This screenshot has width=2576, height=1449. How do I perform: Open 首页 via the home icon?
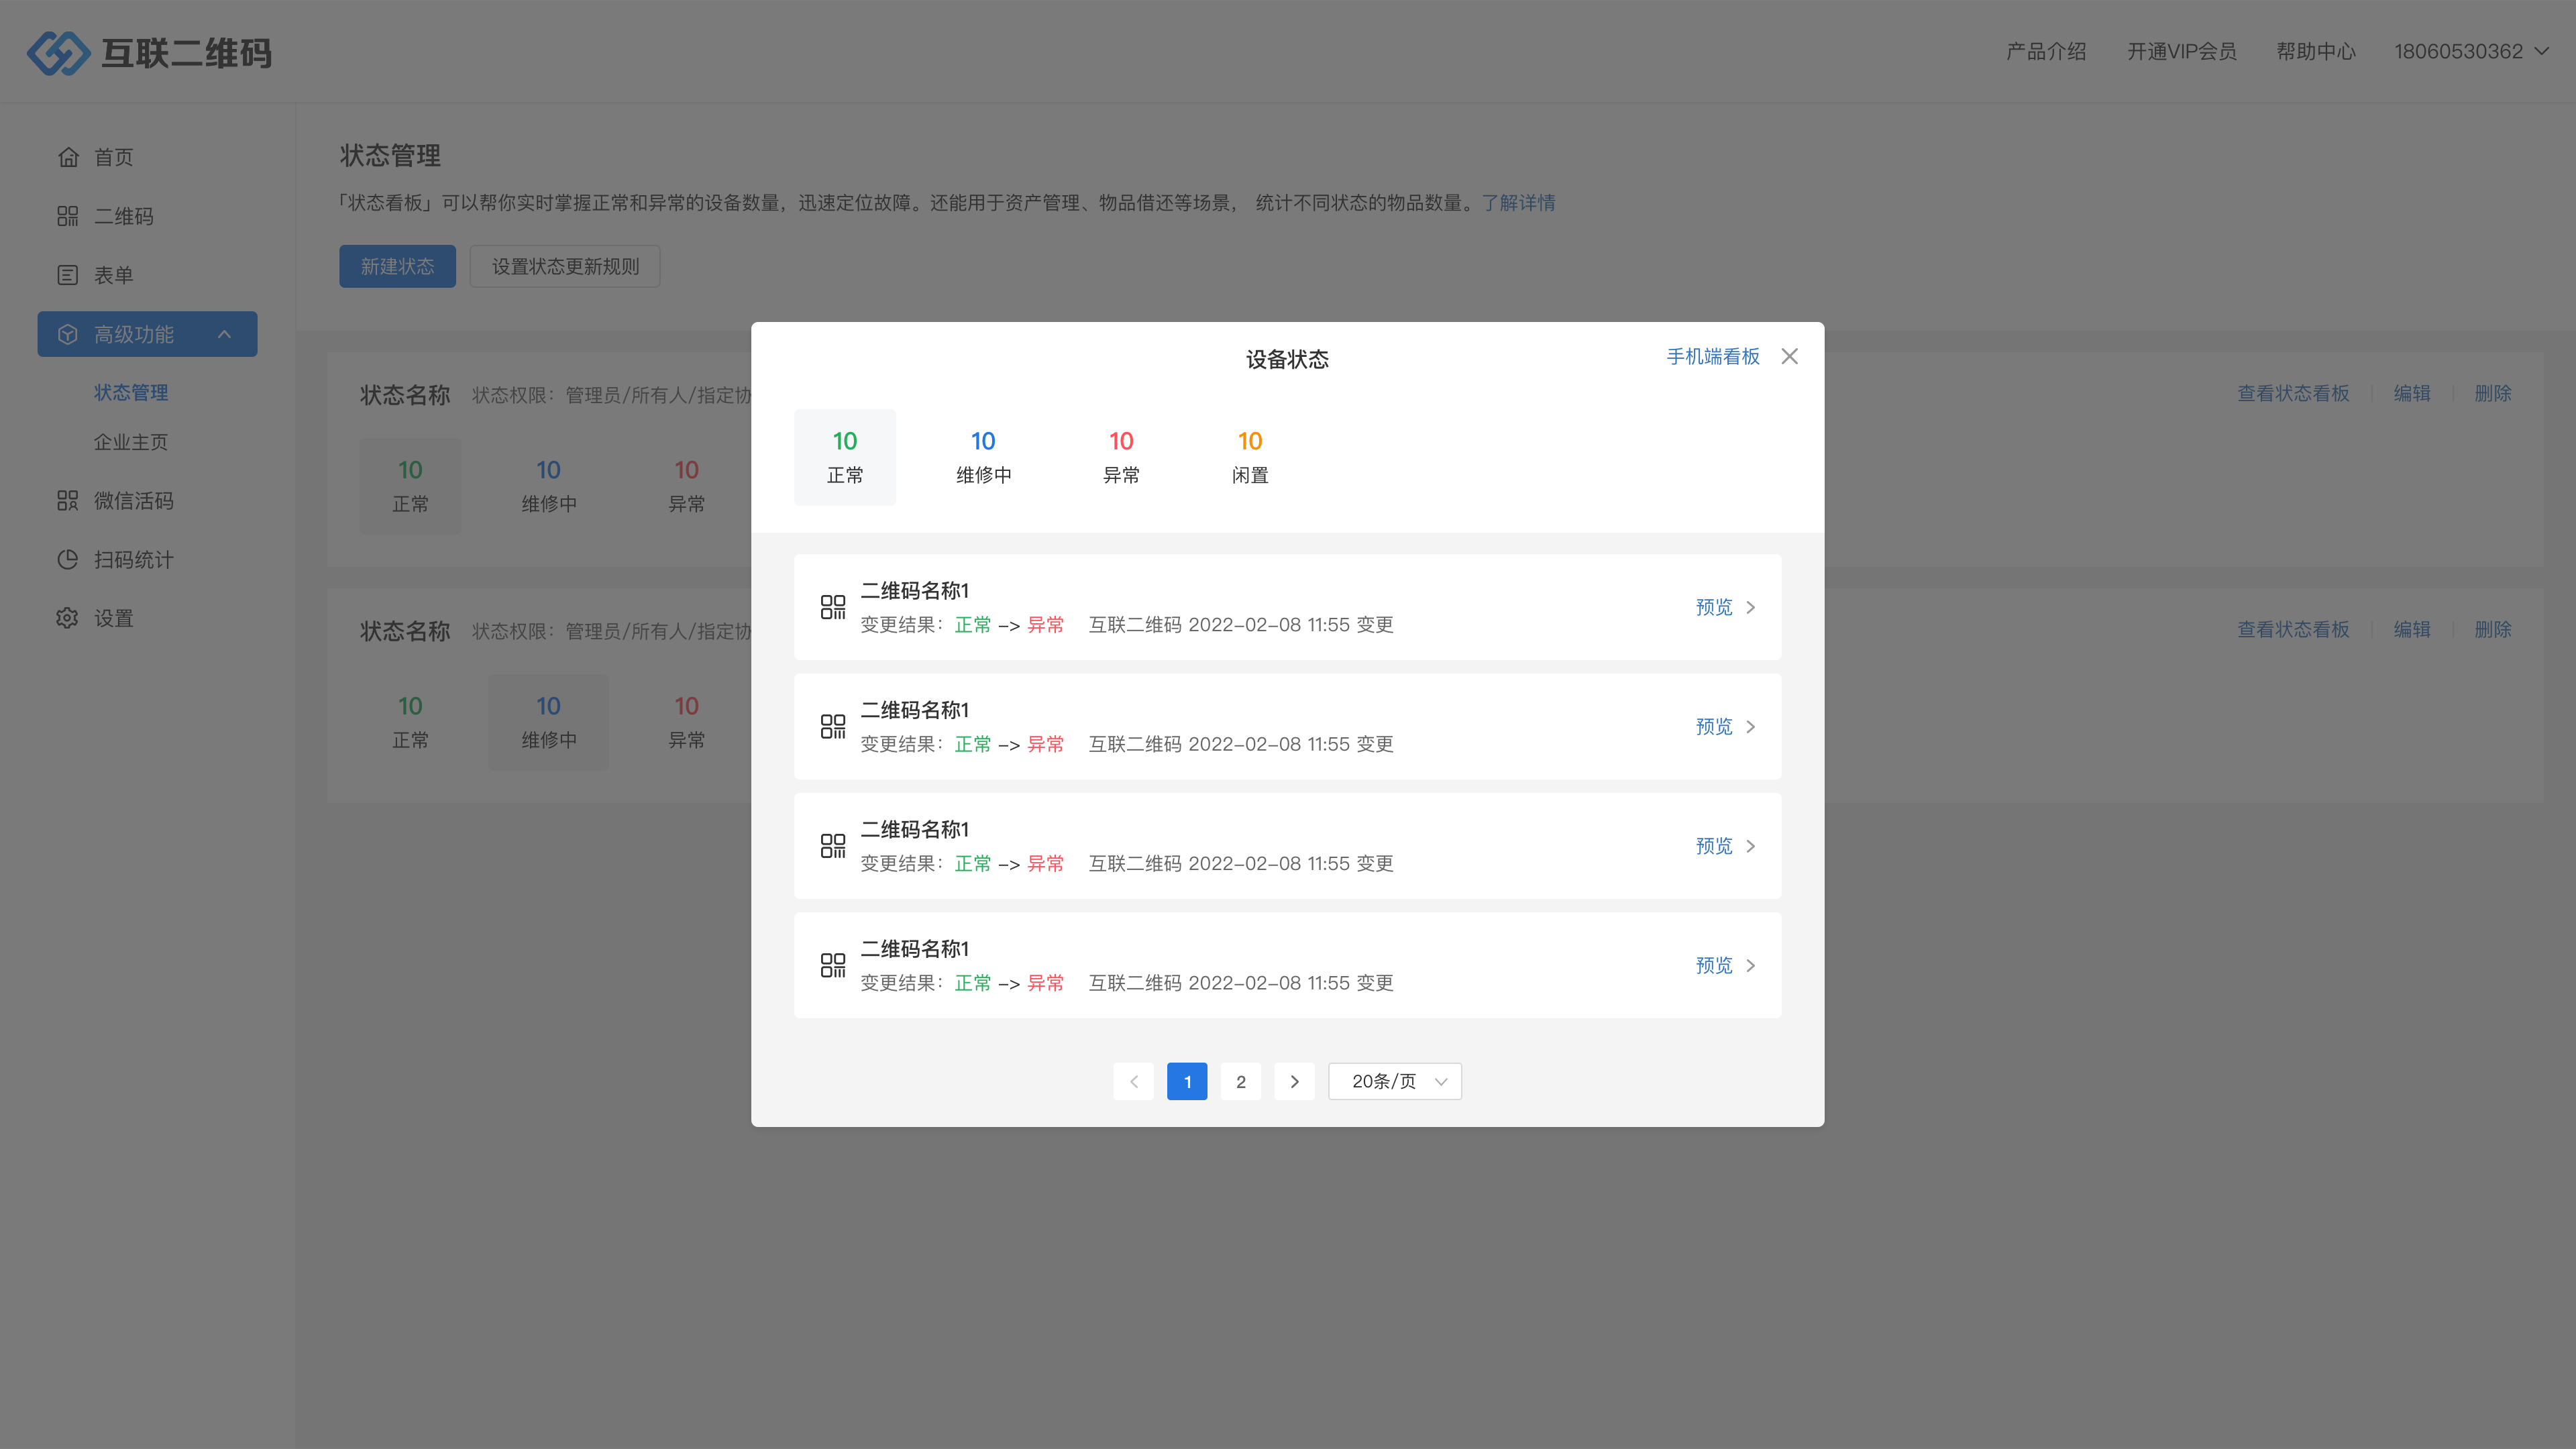point(68,157)
